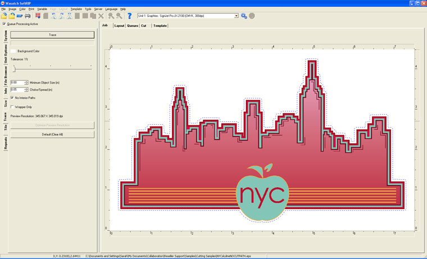Click the X,Y coordinates in status bar

[67, 256]
